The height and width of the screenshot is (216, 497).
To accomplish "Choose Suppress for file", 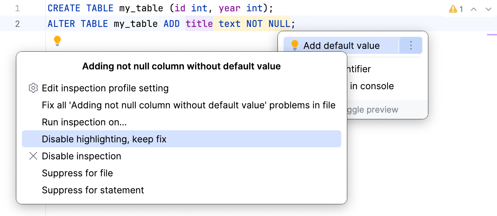I will 77,173.
